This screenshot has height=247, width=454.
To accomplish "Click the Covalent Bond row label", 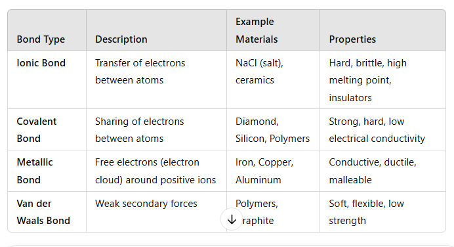I will pos(37,130).
